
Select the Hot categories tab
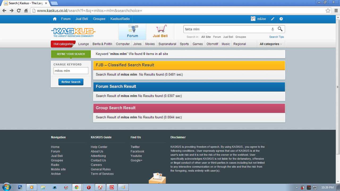(x=63, y=44)
